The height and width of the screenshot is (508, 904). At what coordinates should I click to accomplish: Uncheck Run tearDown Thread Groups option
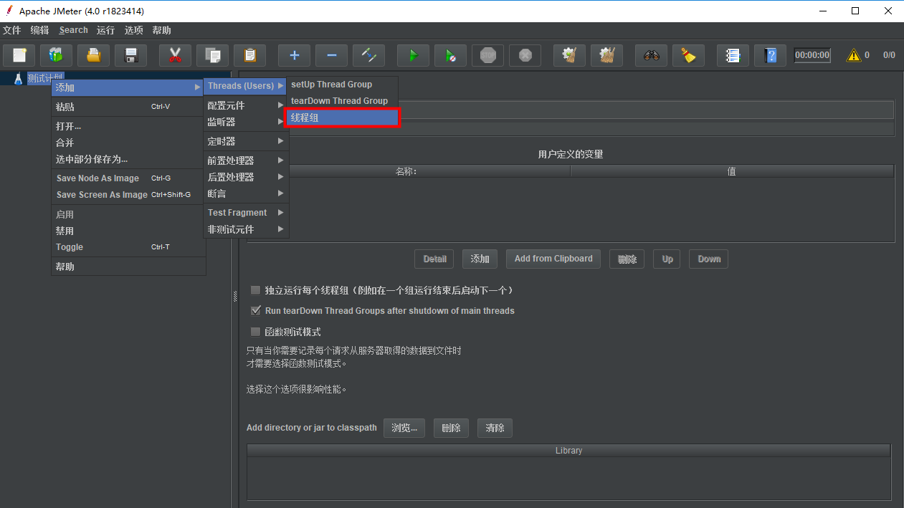(x=255, y=311)
